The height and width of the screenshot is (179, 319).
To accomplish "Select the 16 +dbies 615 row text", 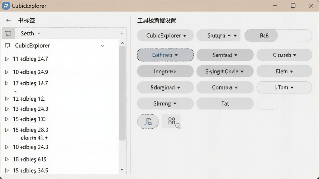I will 30,159.
